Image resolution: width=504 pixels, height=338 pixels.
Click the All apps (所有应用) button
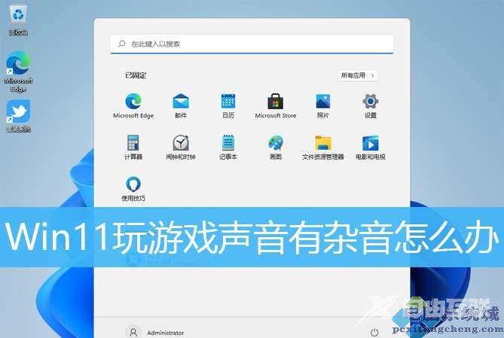pyautogui.click(x=357, y=75)
